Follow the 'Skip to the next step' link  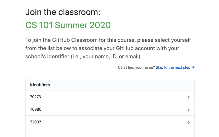173,67
